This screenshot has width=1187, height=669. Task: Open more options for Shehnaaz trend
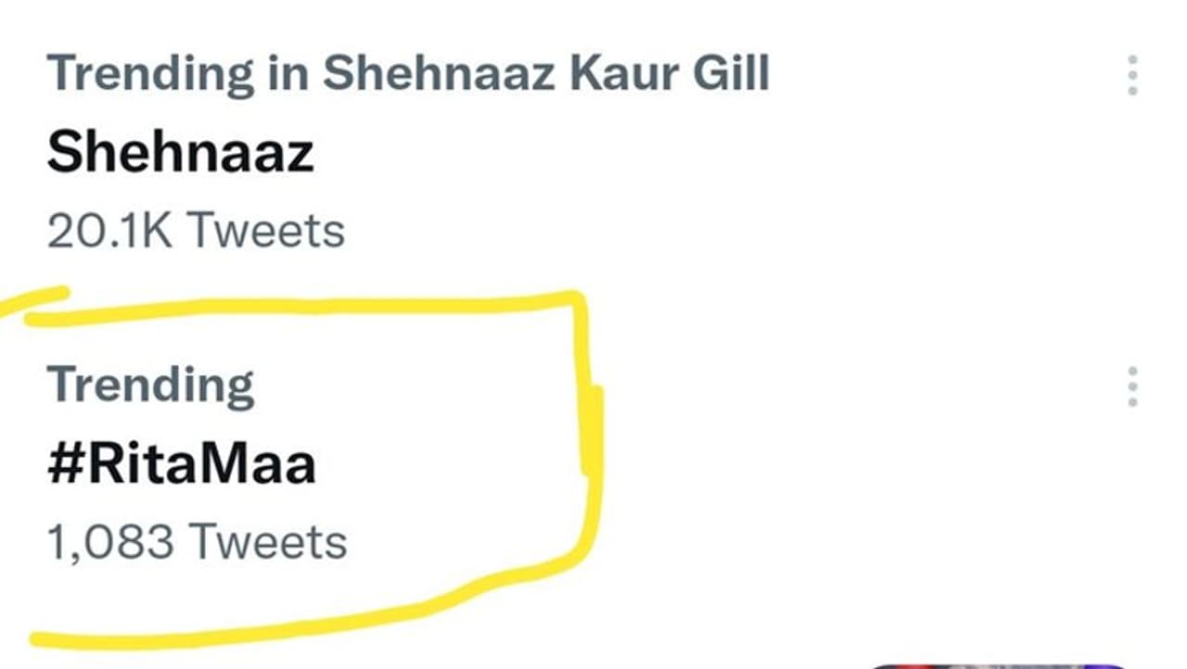click(x=1131, y=75)
